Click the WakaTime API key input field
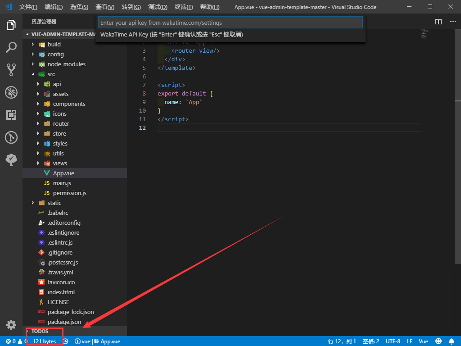The height and width of the screenshot is (346, 461). (x=230, y=23)
